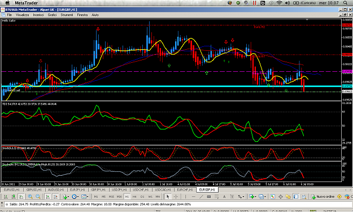Switch chart to M30 timeframe
This screenshot has height=212, width=353.
[119, 197]
